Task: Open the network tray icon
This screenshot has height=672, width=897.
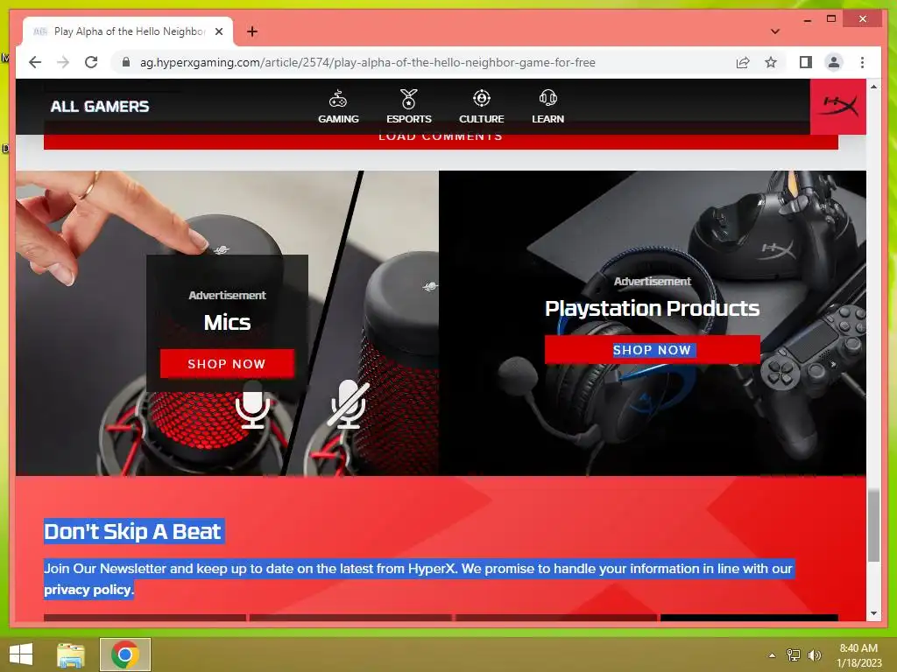Action: pos(794,654)
